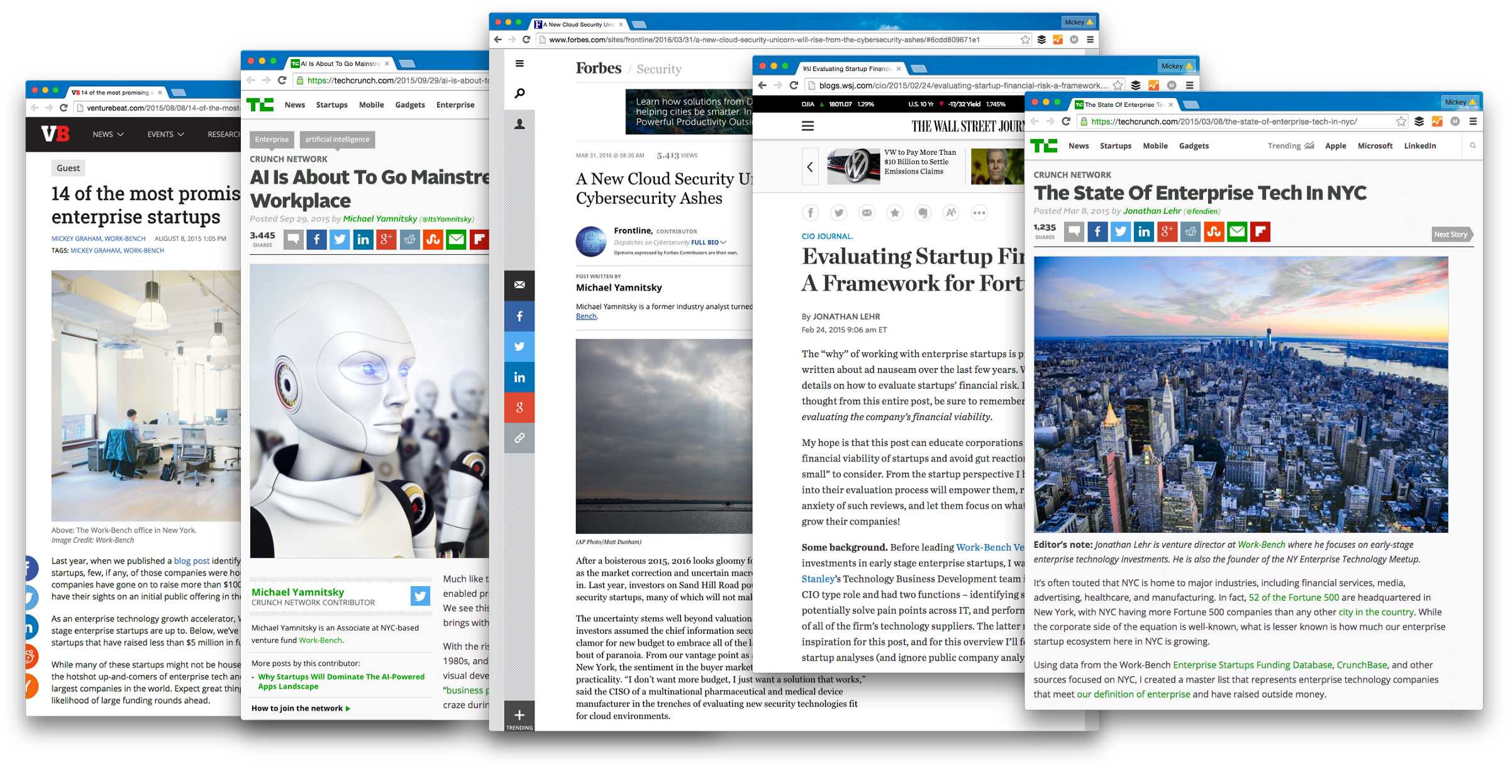The height and width of the screenshot is (768, 1510).
Task: Click the artificial intelligence tag
Action: pos(337,140)
